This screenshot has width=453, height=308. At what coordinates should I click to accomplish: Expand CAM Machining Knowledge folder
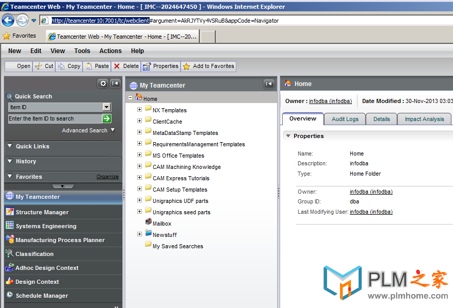point(139,166)
